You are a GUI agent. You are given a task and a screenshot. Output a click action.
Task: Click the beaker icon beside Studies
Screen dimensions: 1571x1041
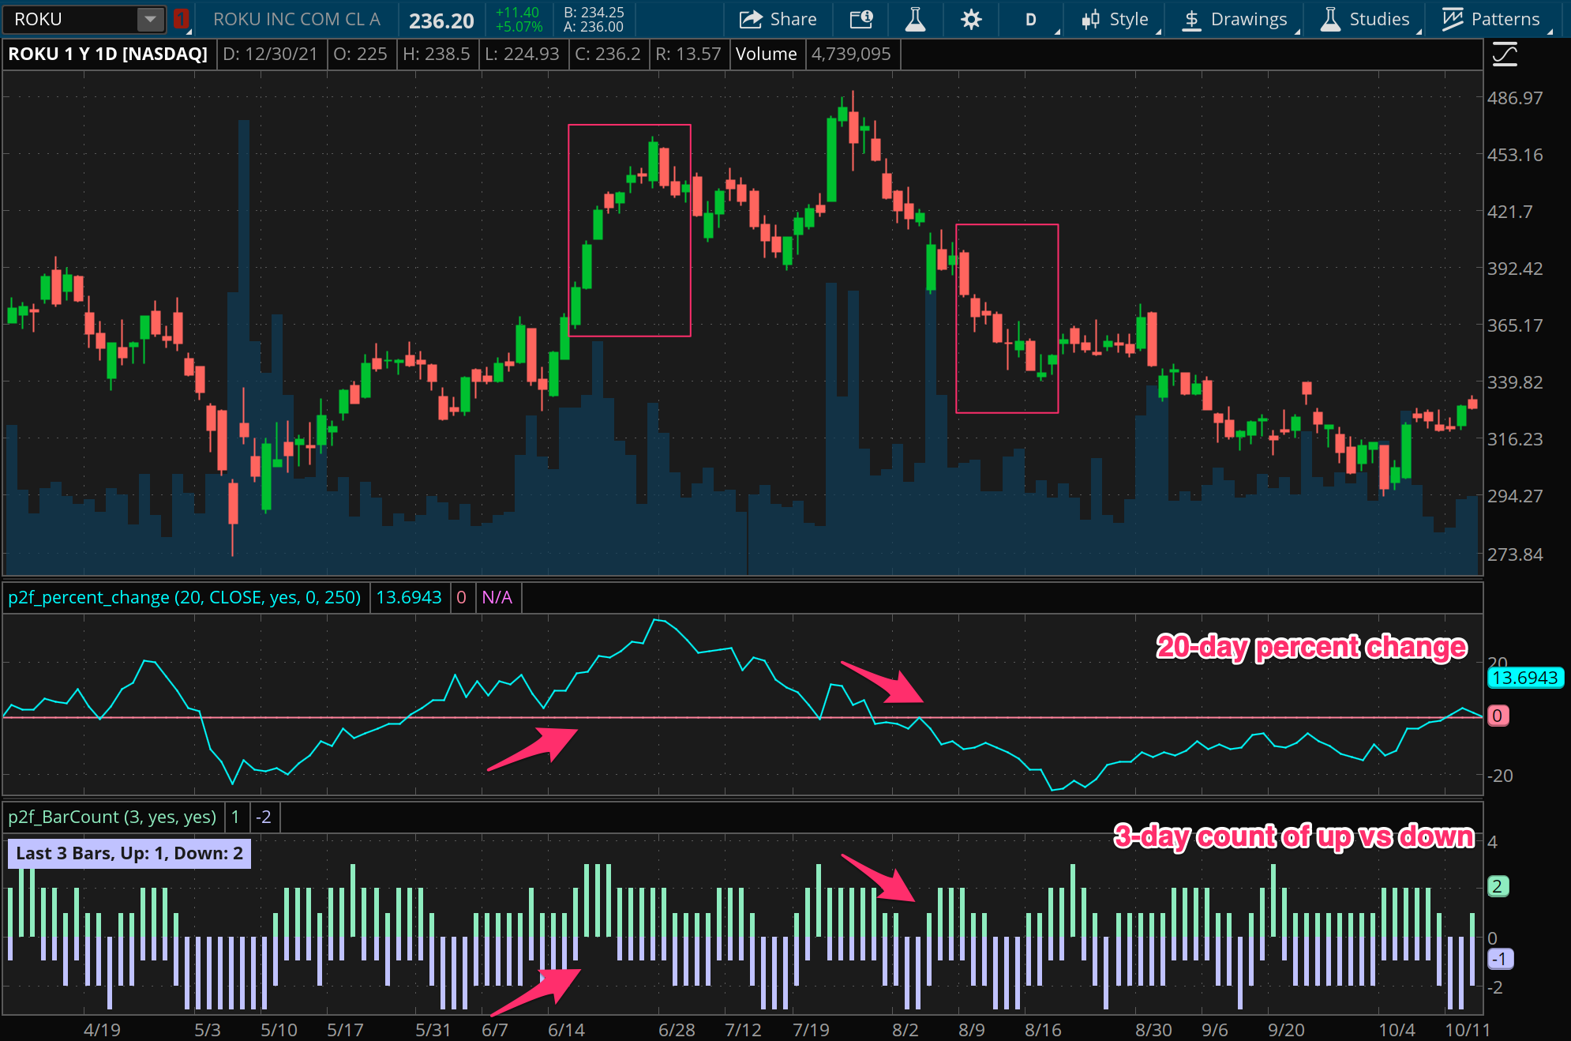[1330, 19]
